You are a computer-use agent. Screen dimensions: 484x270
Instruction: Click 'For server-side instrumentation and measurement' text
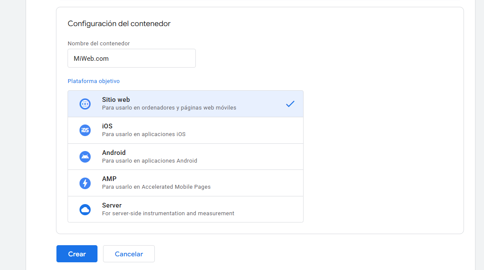coord(168,214)
